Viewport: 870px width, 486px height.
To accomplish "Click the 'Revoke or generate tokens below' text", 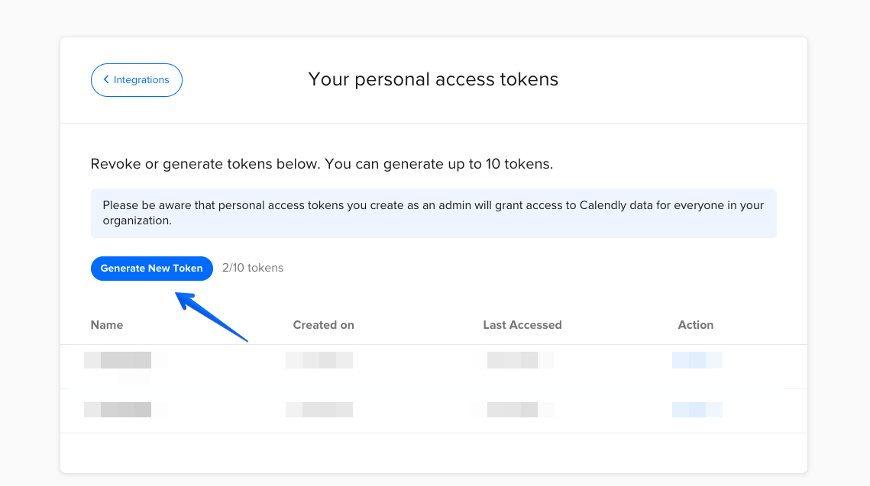I will point(321,164).
